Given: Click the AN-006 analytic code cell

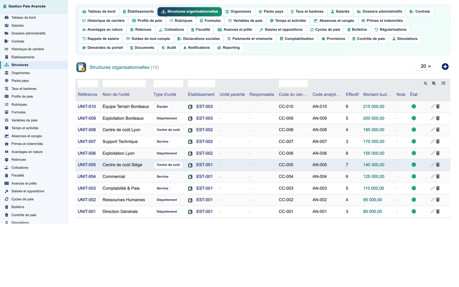Looking at the screenshot, I should 320,153.
